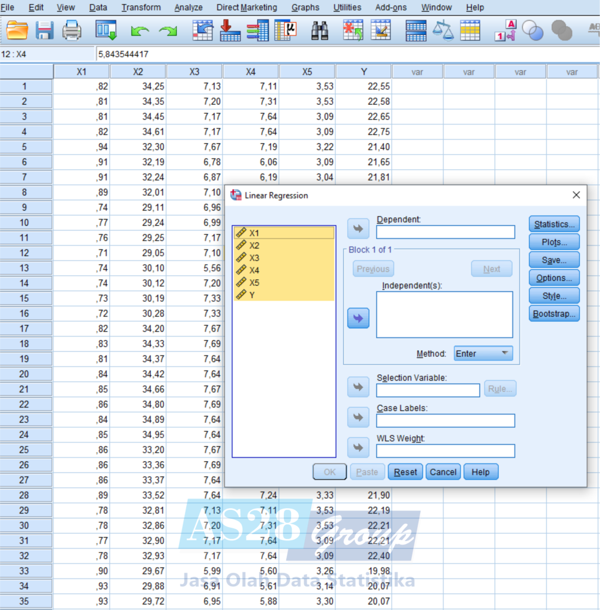
Task: Open the Analyze menu
Action: (188, 8)
